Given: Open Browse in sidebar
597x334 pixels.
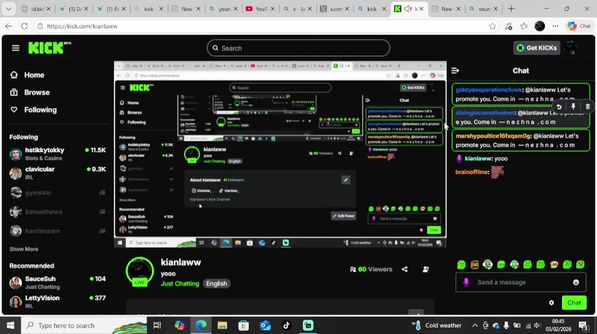Looking at the screenshot, I should 30,92.
